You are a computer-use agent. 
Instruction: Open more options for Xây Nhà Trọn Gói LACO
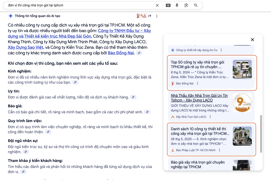coord(210,117)
